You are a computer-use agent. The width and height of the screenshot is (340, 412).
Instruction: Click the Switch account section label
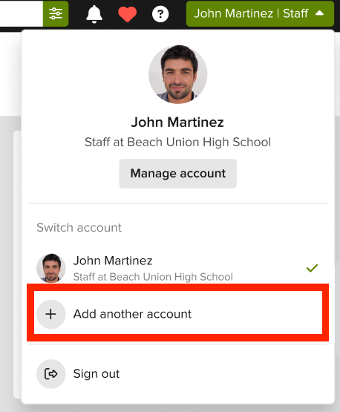click(x=79, y=228)
